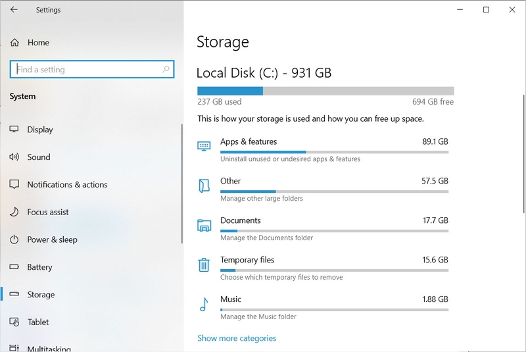526x352 pixels.
Task: Click the Music note icon
Action: tap(204, 305)
